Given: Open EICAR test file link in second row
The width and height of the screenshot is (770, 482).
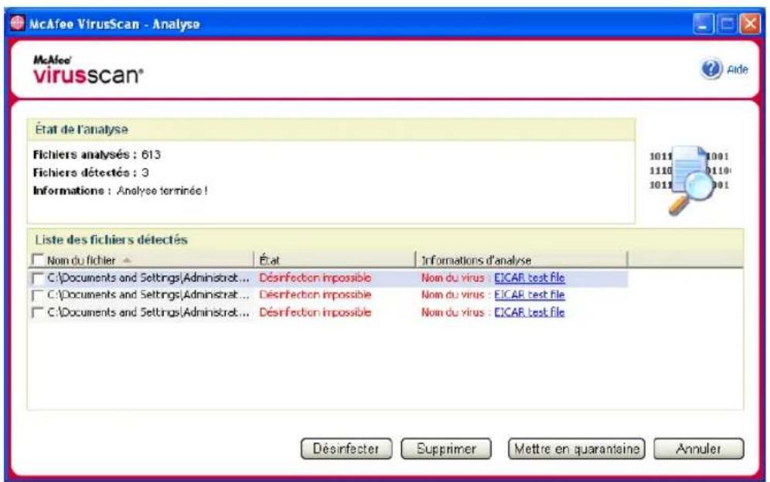Looking at the screenshot, I should (530, 295).
